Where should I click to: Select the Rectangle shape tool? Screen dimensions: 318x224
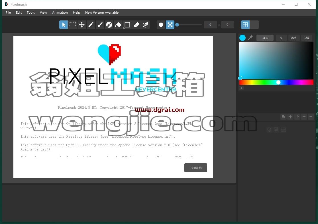[x=127, y=25]
